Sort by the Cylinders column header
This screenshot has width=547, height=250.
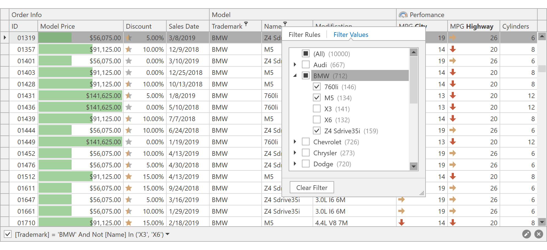pyautogui.click(x=519, y=26)
